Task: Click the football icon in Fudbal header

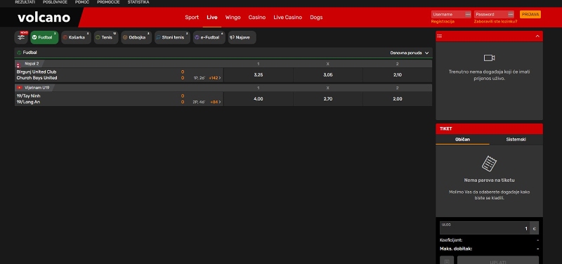Action: (x=19, y=53)
